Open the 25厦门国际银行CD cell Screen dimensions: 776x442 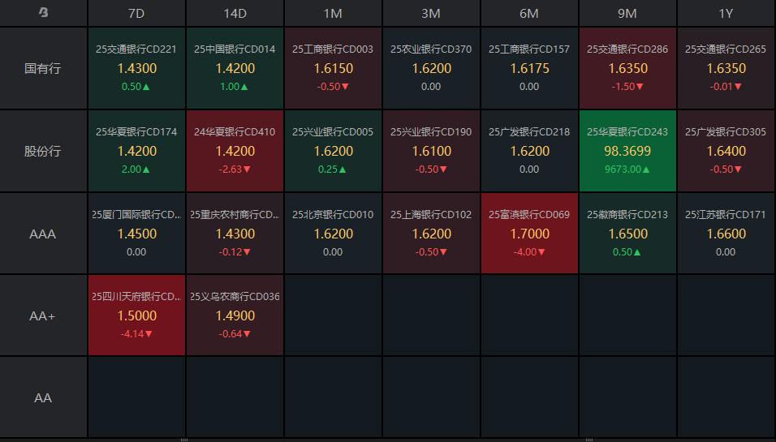[x=136, y=234]
